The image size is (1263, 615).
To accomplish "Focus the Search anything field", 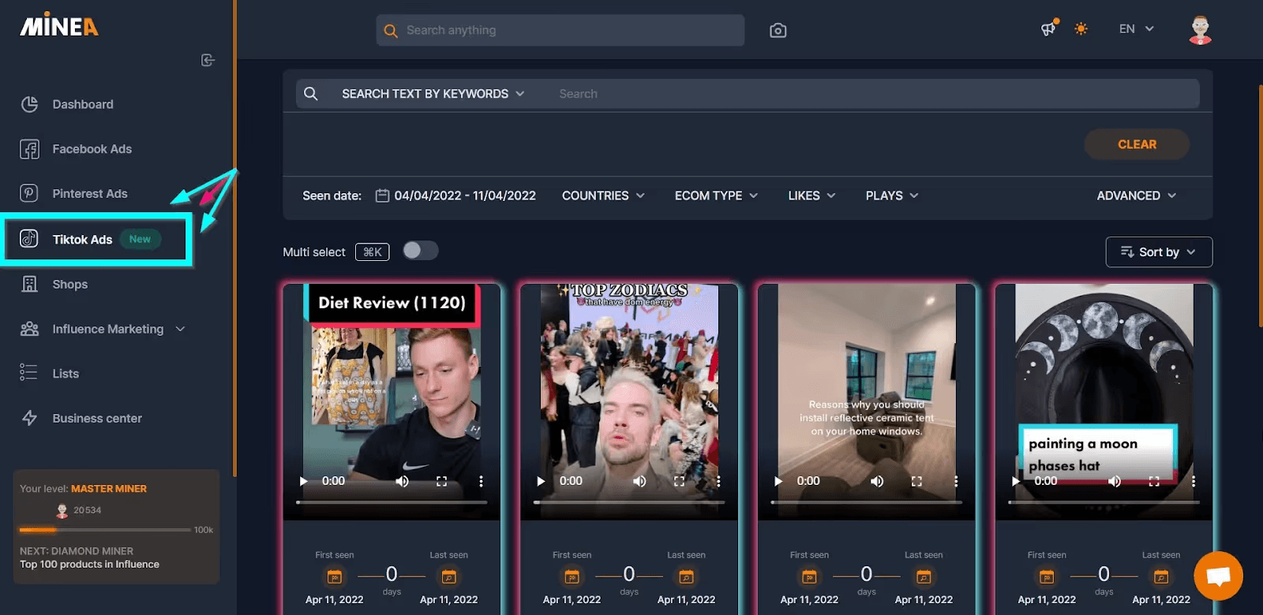I will pos(560,30).
